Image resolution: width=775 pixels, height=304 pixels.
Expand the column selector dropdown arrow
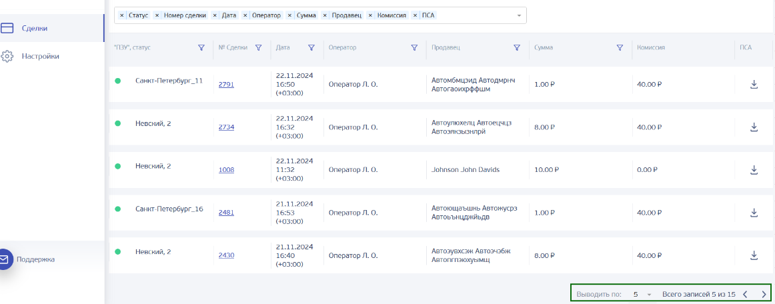coord(519,15)
